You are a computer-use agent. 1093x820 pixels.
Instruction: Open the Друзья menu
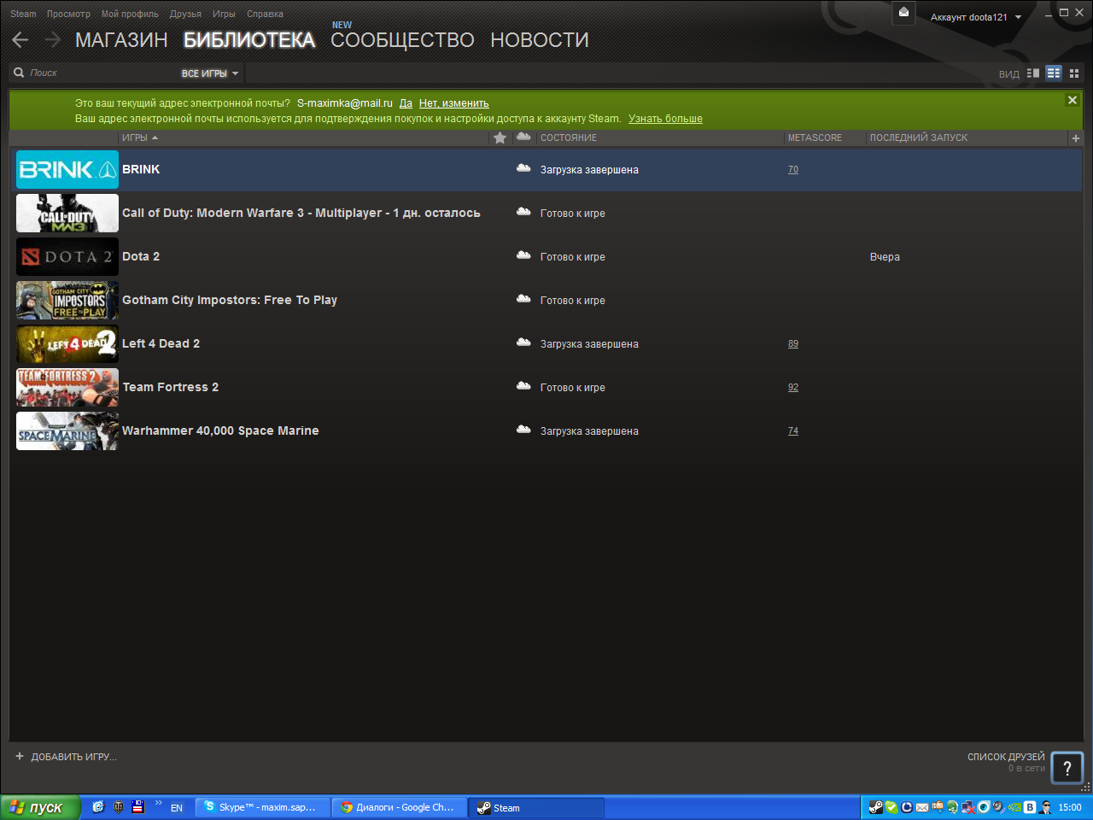(x=185, y=14)
